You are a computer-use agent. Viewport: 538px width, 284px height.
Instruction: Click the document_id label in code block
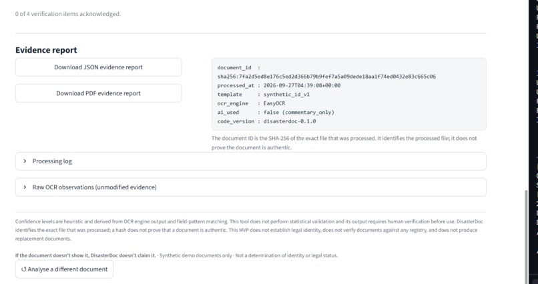pyautogui.click(x=234, y=67)
